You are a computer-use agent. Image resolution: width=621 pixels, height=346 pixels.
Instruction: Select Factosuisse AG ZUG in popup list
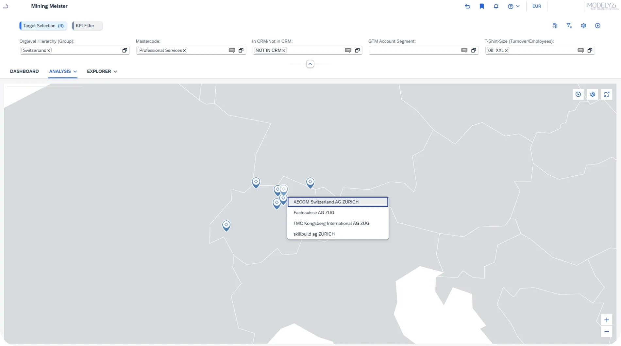coord(338,213)
